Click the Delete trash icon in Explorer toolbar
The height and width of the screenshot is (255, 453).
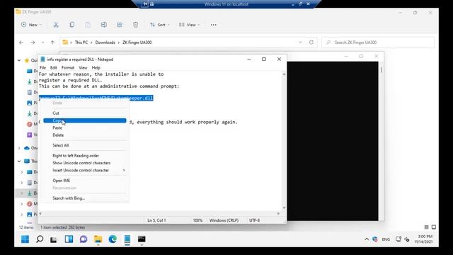click(x=135, y=25)
